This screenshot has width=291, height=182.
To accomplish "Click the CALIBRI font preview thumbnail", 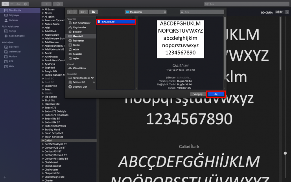I will 180,39.
